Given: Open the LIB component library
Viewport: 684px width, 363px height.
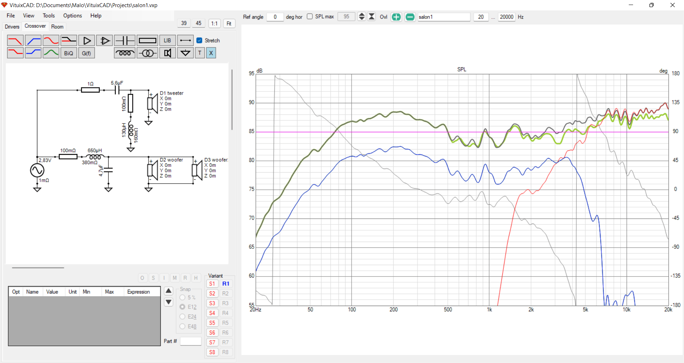Looking at the screenshot, I should click(167, 41).
